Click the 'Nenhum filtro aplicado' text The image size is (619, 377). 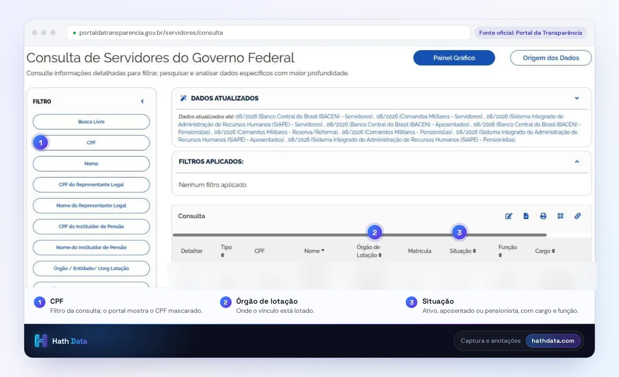(212, 185)
